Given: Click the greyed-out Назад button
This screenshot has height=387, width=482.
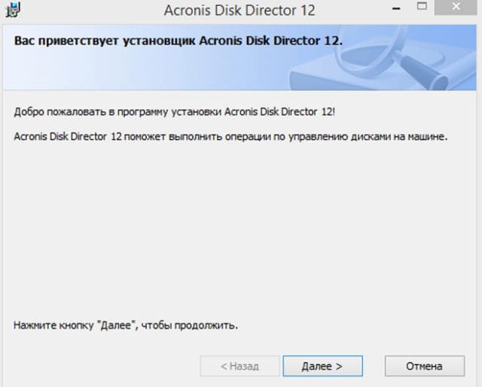Looking at the screenshot, I should coord(239,366).
